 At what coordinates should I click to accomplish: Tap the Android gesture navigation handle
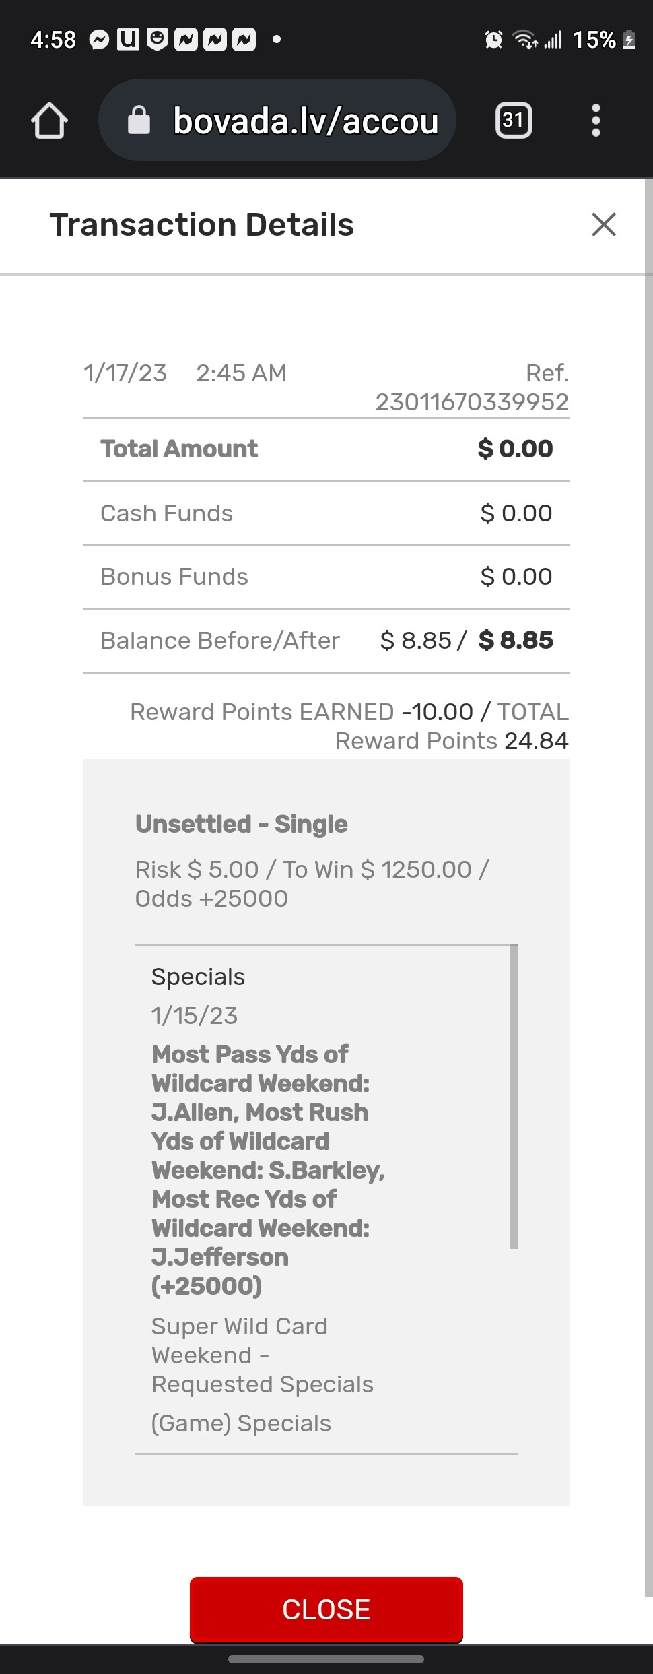[326, 1659]
